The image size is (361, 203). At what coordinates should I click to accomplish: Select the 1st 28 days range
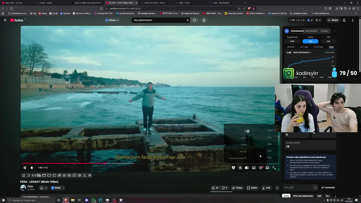click(x=318, y=47)
